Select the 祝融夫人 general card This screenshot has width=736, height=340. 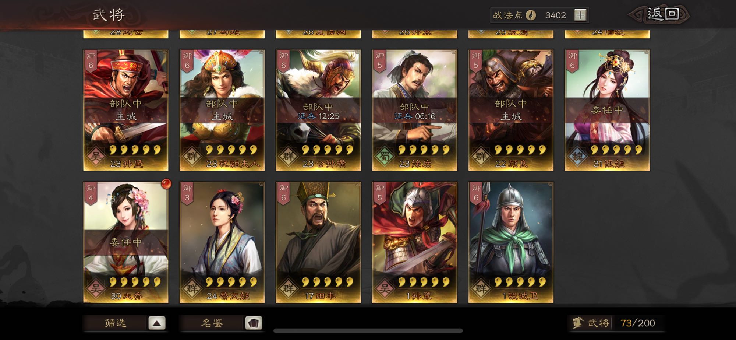[x=222, y=110]
